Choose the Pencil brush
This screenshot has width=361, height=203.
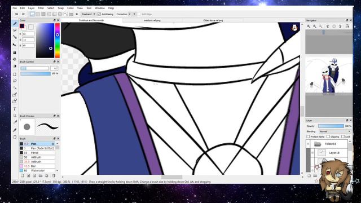click(x=37, y=153)
